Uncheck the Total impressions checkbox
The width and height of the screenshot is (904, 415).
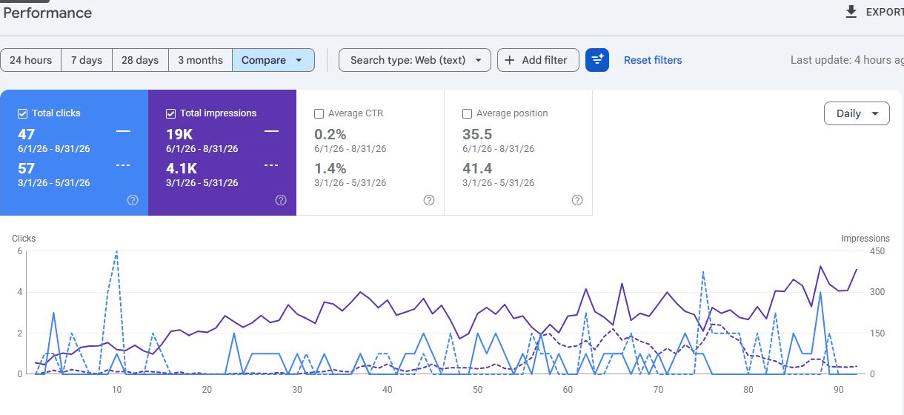click(x=171, y=113)
